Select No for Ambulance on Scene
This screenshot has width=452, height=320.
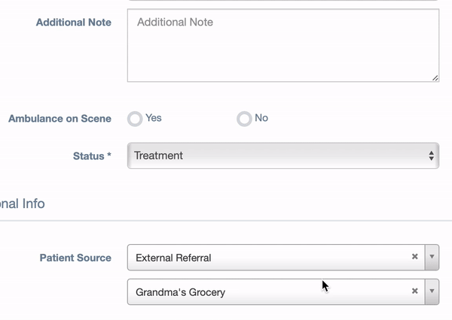(244, 119)
